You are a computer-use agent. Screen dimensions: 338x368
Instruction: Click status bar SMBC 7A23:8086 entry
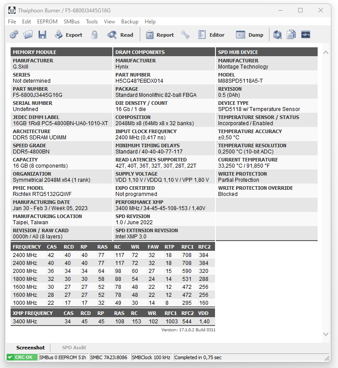click(109, 357)
